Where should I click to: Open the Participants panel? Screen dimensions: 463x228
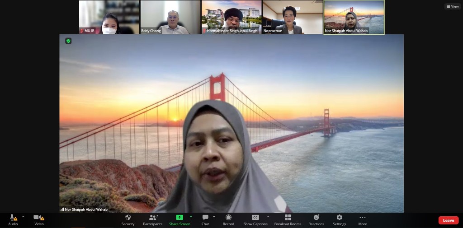click(152, 219)
